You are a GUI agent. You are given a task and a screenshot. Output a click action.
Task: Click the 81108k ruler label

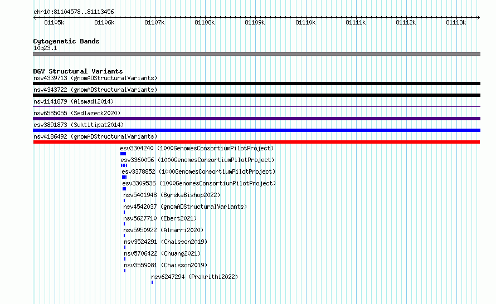click(205, 22)
